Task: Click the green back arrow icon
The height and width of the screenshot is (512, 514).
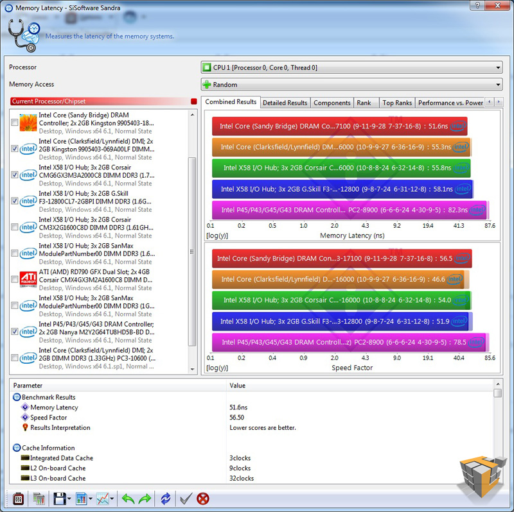Action: coord(128,499)
